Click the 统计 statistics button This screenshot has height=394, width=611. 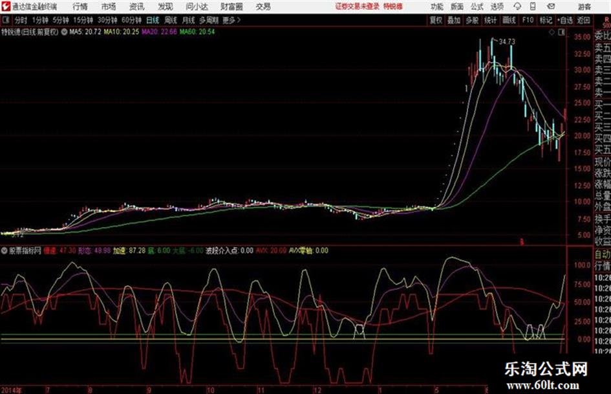tap(491, 20)
